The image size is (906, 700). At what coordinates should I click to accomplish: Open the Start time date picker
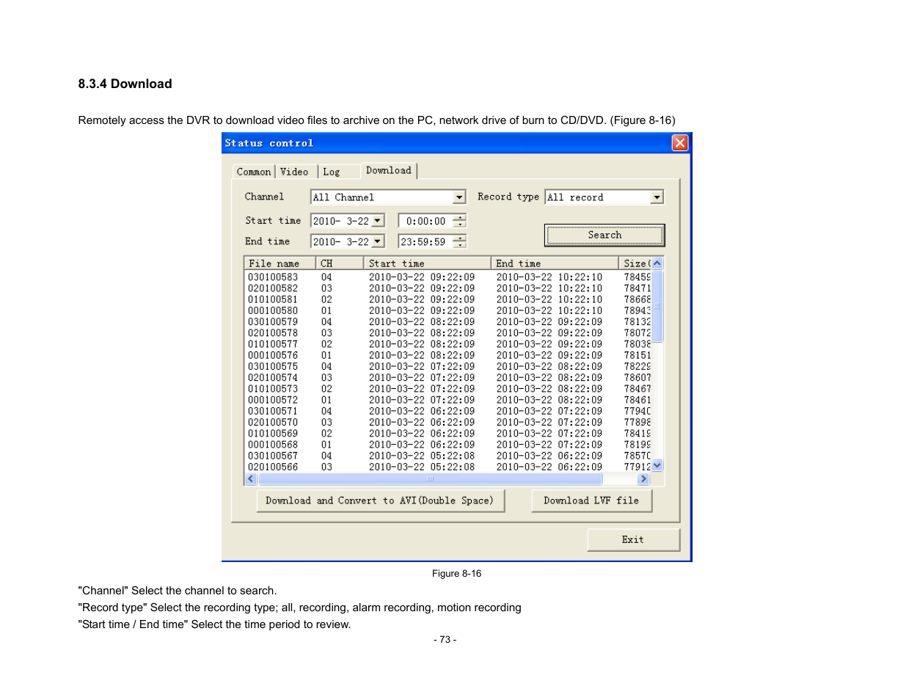[x=378, y=221]
